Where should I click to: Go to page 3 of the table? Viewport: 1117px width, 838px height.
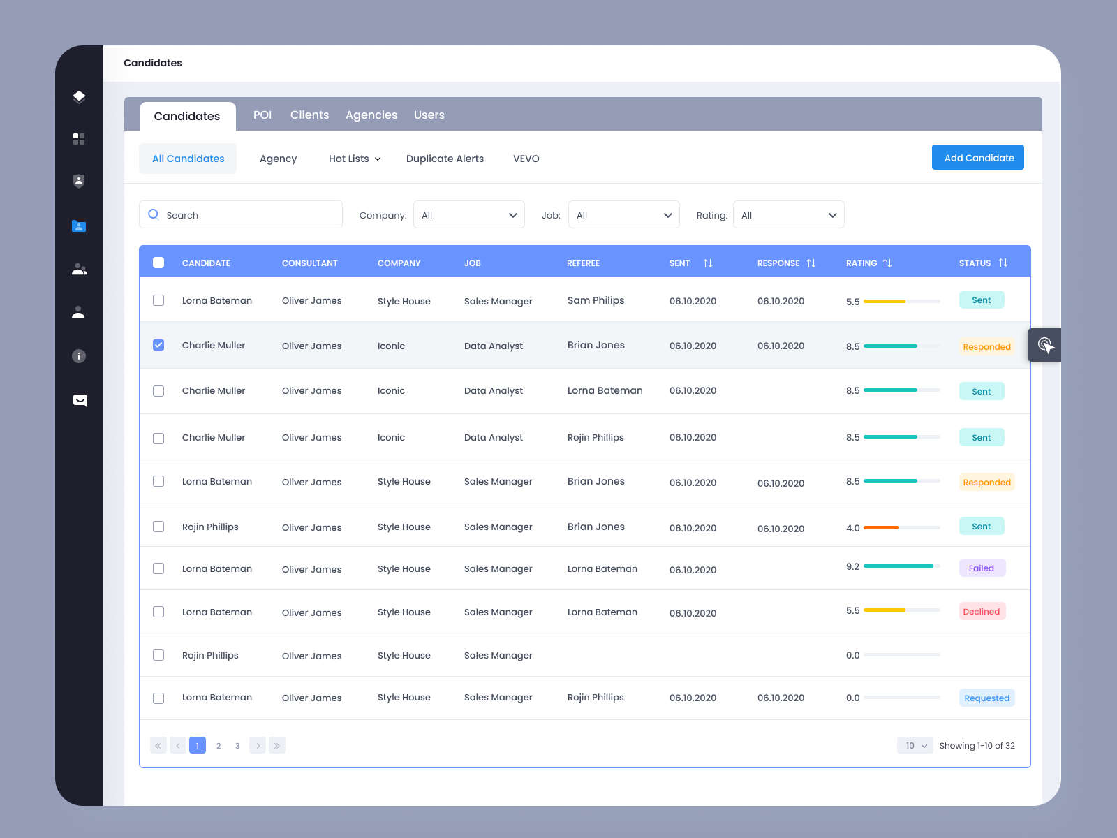(x=237, y=745)
